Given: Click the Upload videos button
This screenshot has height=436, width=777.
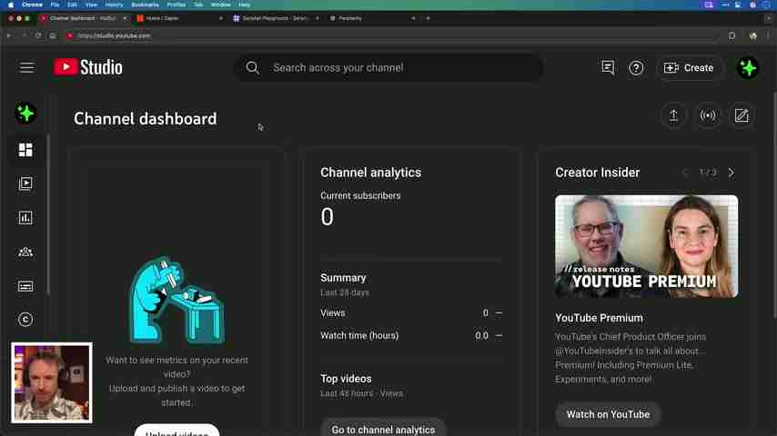Looking at the screenshot, I should point(177,431).
